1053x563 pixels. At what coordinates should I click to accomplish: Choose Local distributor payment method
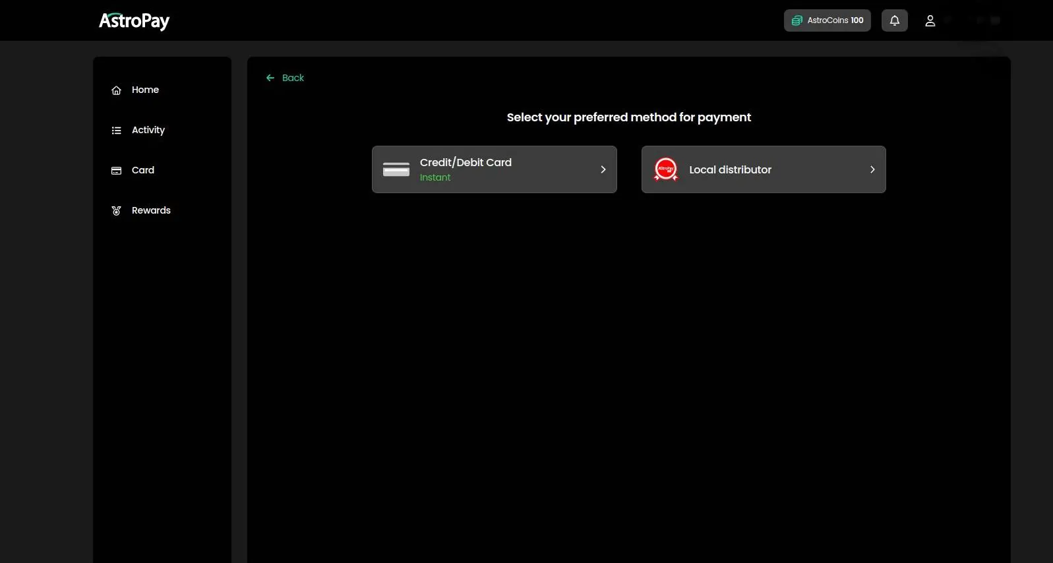(764, 169)
